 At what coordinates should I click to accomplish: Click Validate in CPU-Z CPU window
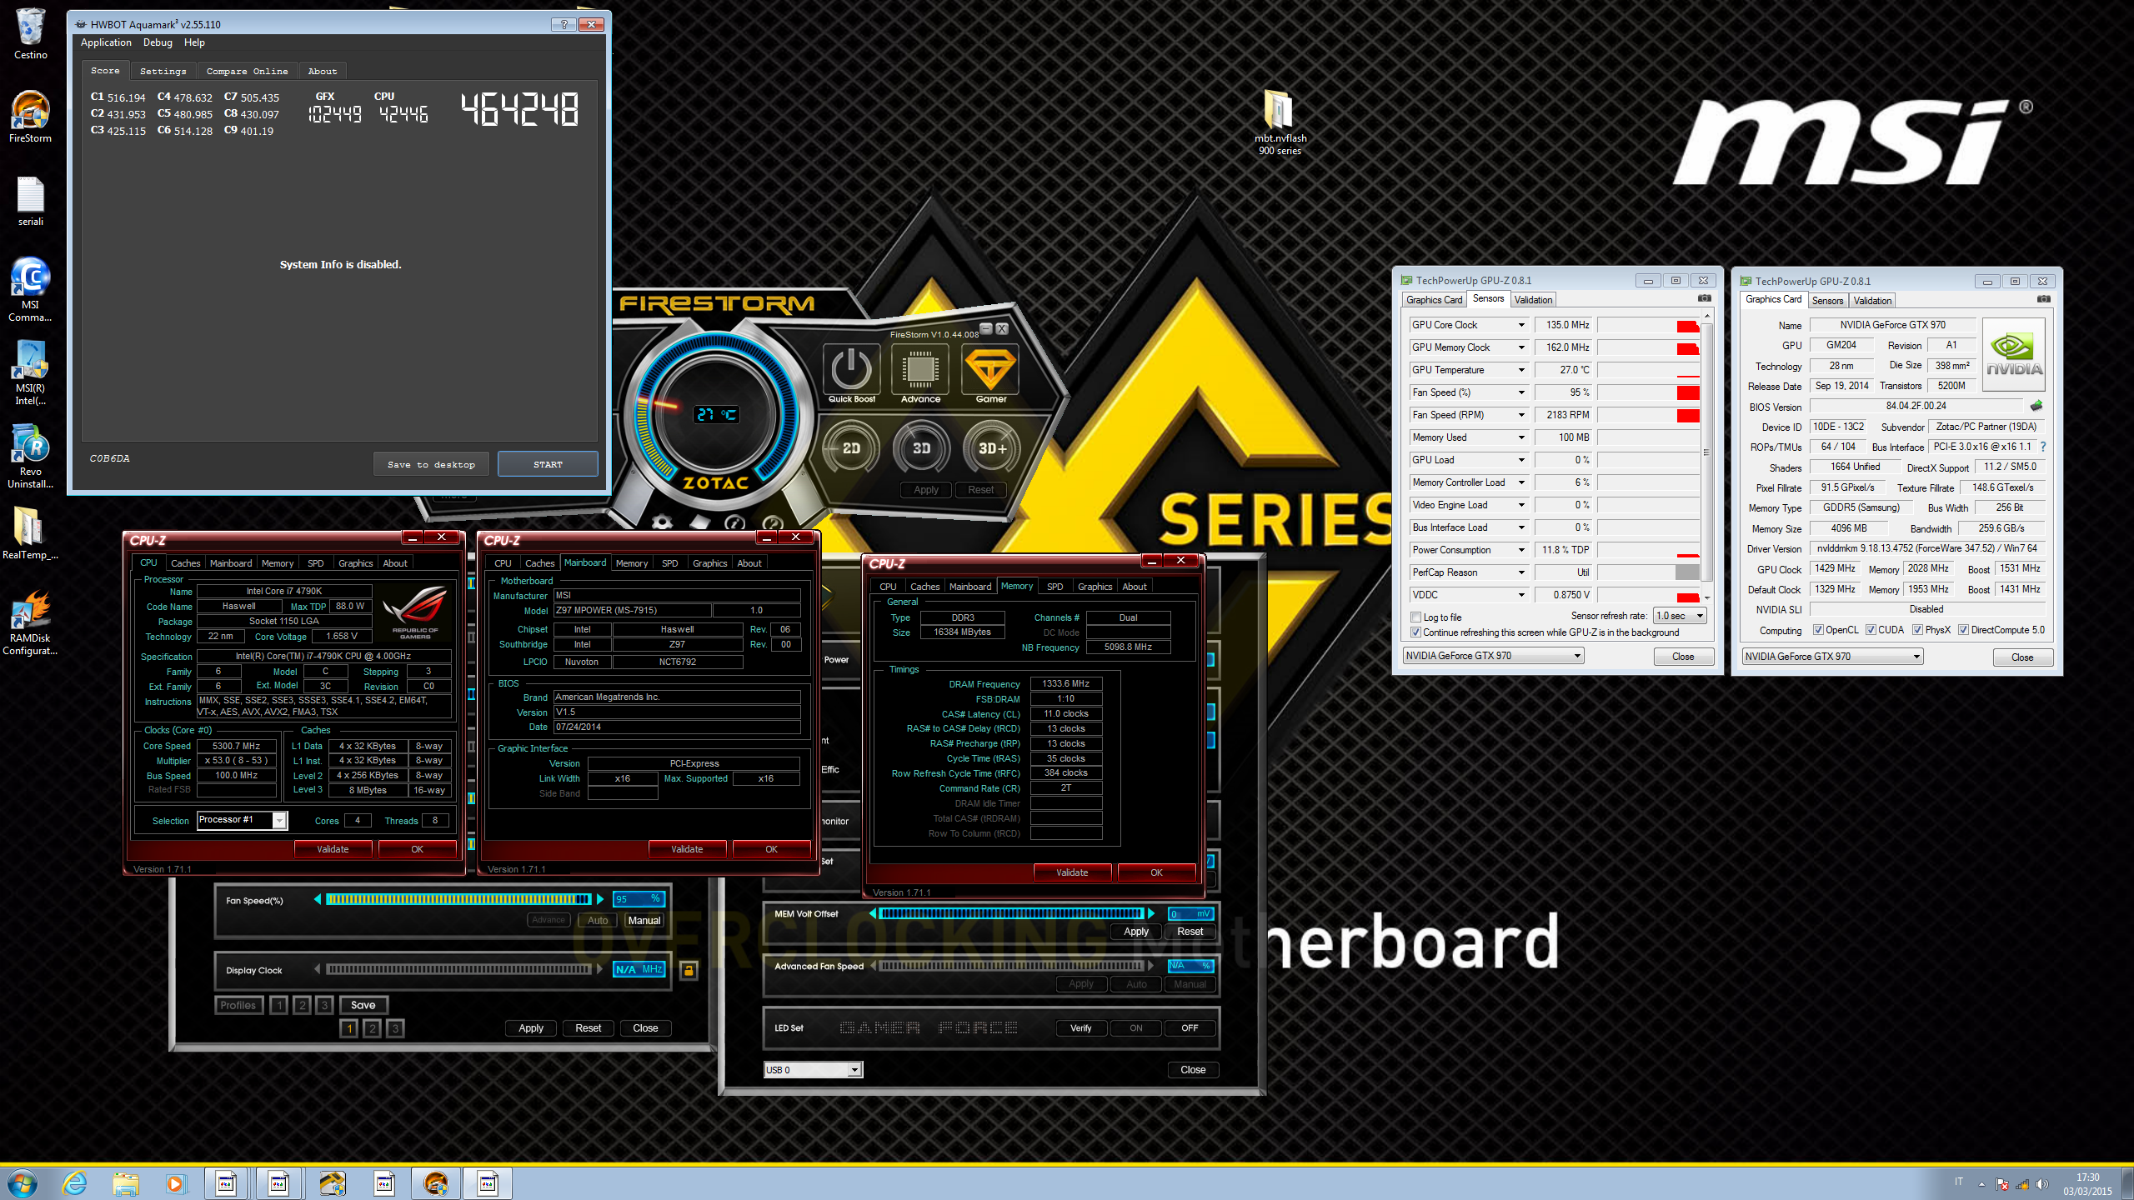click(333, 849)
